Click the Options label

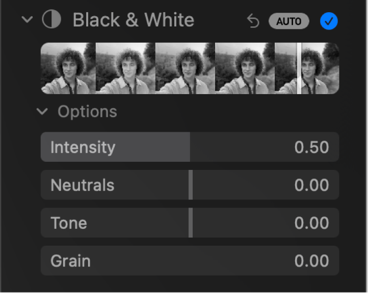pos(87,112)
